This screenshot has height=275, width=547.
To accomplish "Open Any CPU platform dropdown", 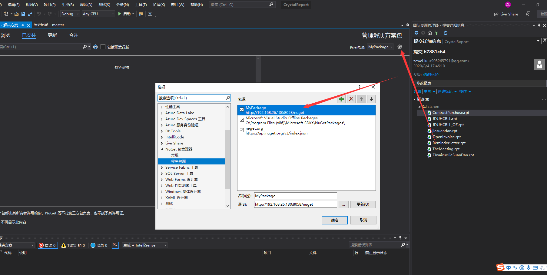I will 98,14.
